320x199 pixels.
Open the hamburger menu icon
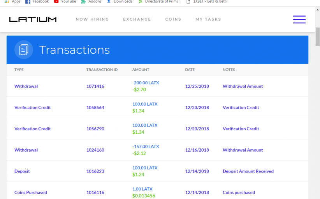tap(299, 19)
